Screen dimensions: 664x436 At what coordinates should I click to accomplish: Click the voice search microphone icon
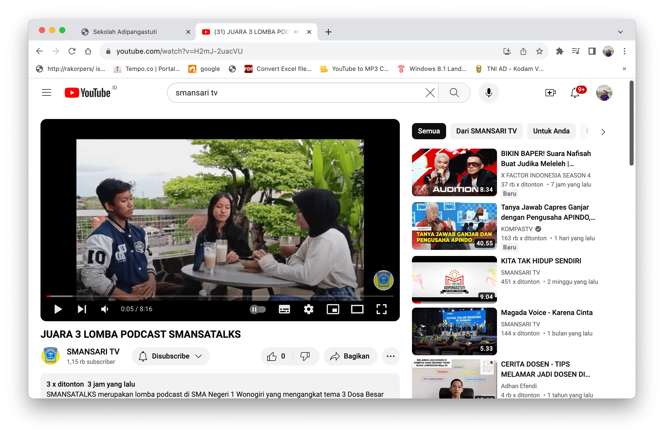tap(489, 93)
